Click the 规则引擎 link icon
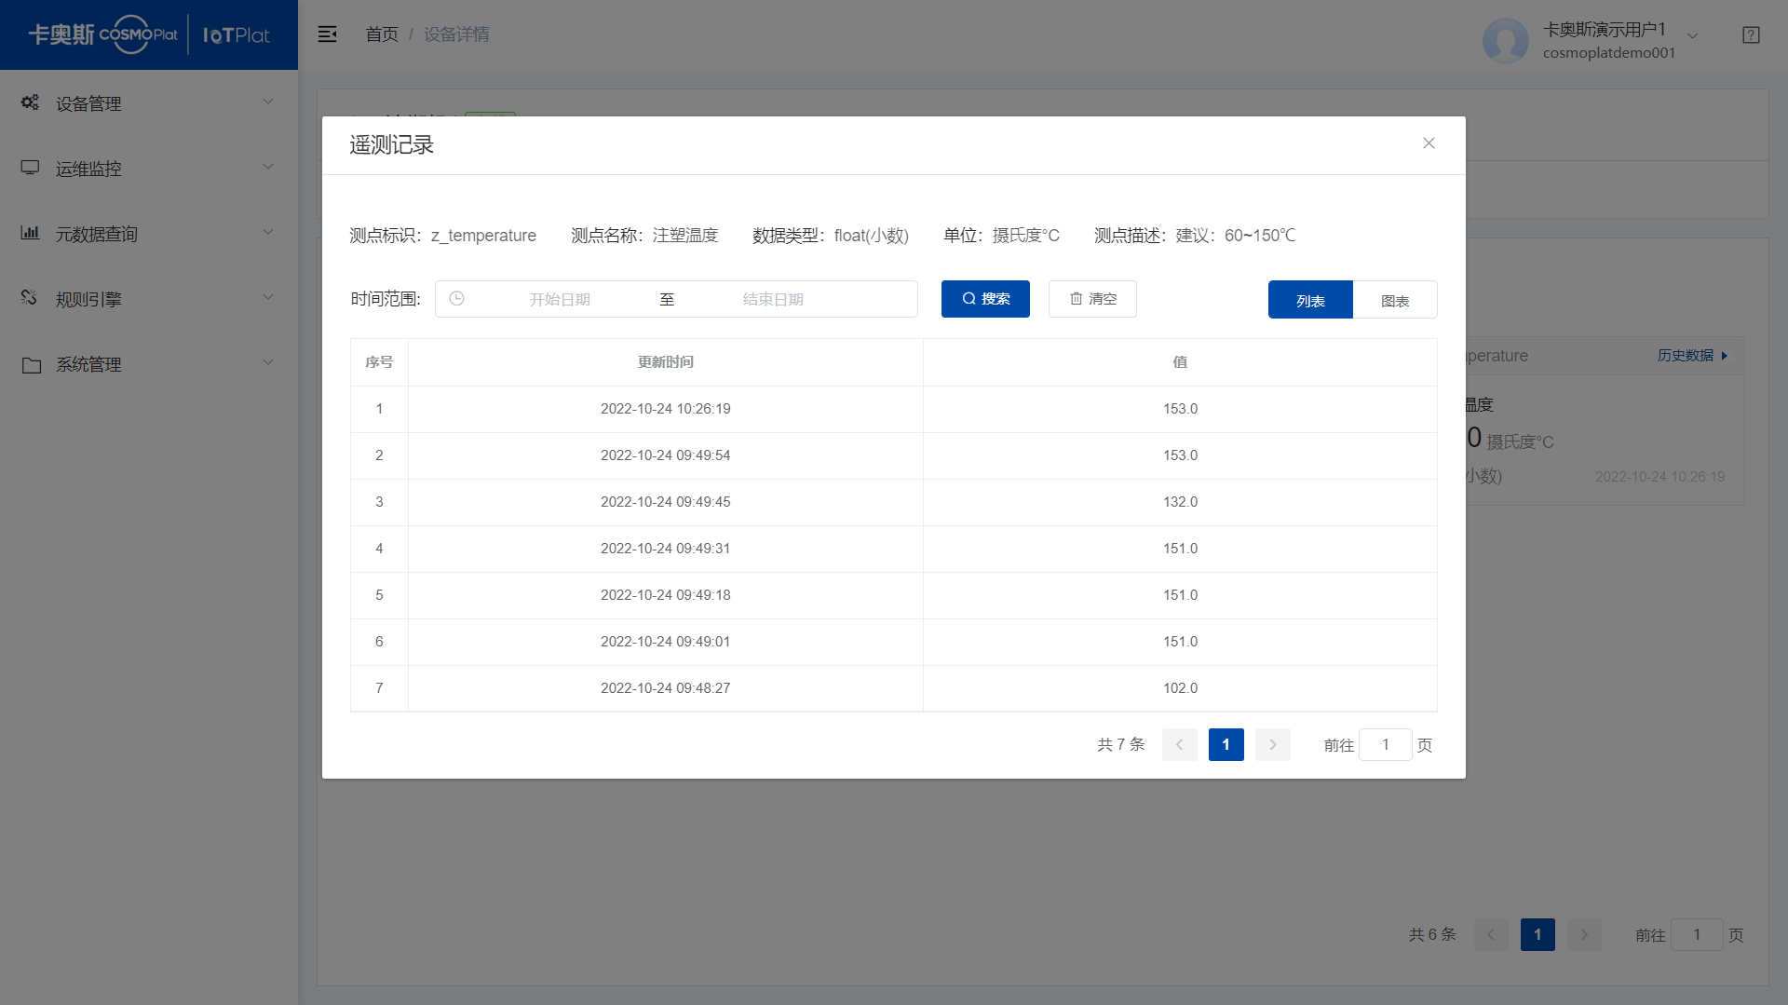This screenshot has width=1788, height=1005. (31, 298)
